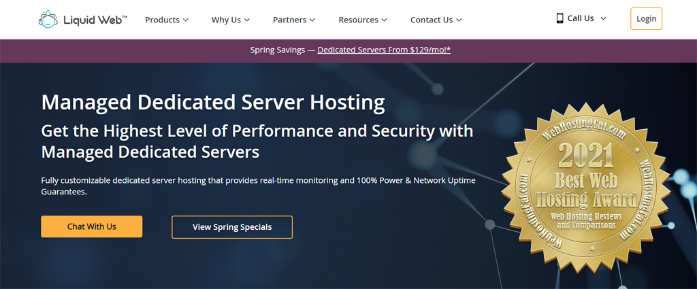
Task: Follow the Dedicated Servers From $129/mo link
Action: (384, 50)
